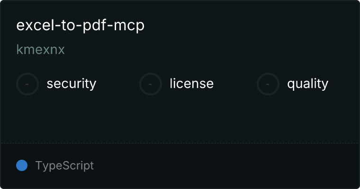Image resolution: width=360 pixels, height=189 pixels.
Task: Click the gap between security and license
Action: click(x=117, y=84)
